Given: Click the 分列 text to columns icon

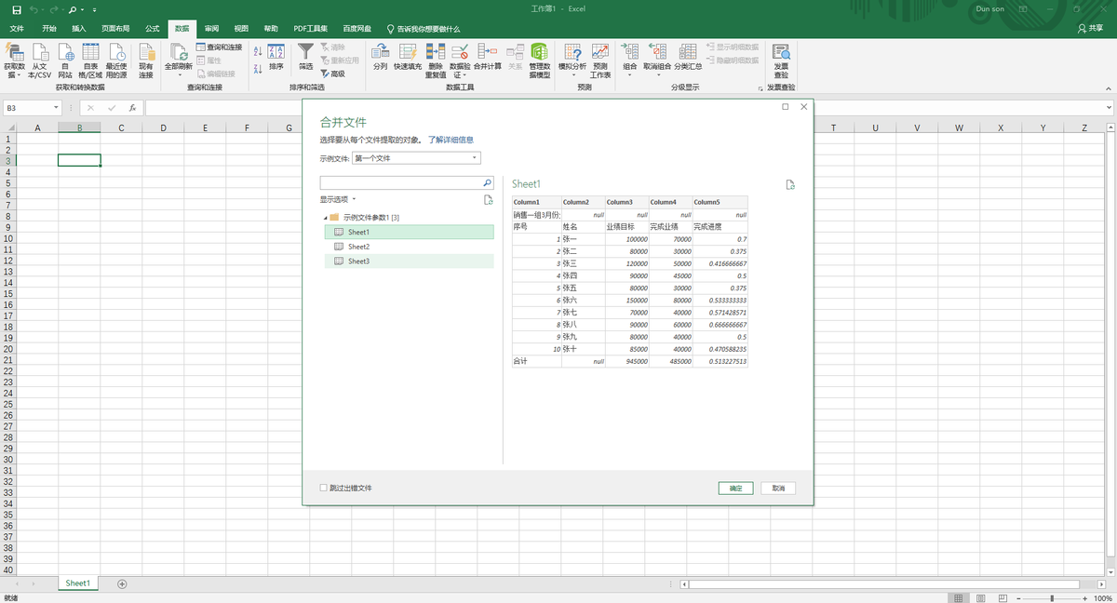Looking at the screenshot, I should click(x=380, y=52).
